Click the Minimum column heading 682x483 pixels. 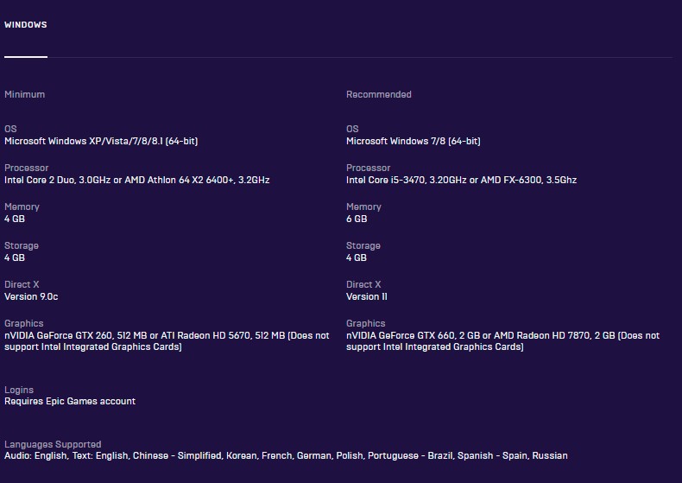click(x=24, y=94)
